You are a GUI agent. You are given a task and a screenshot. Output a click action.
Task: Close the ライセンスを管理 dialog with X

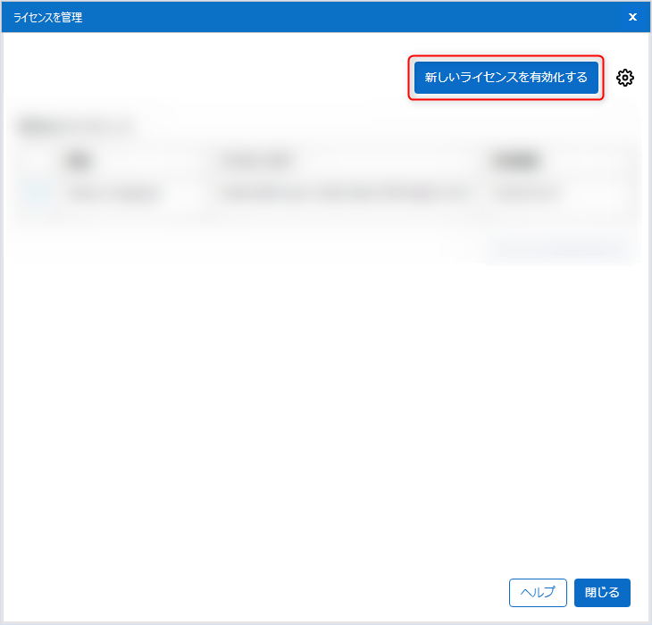pyautogui.click(x=632, y=17)
